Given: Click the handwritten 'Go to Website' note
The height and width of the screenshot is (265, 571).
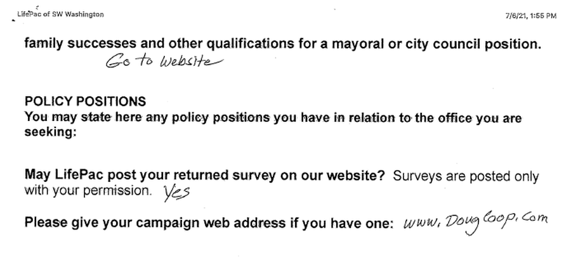Looking at the screenshot, I should tap(164, 61).
